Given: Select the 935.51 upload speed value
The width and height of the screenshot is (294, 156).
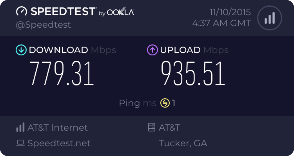Looking at the screenshot, I should click(193, 74).
